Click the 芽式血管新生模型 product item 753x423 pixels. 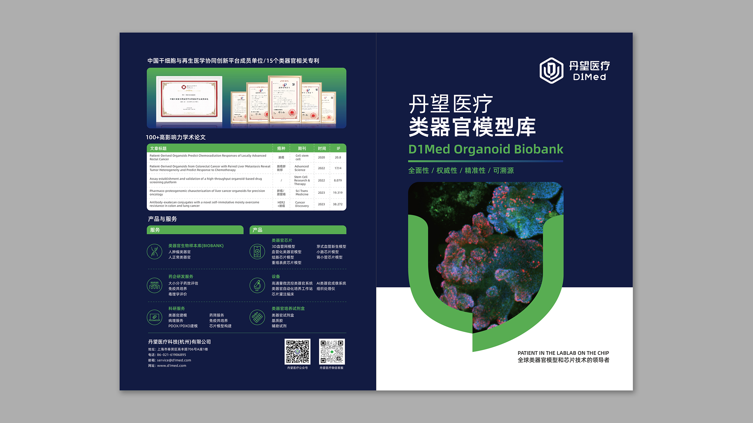pyautogui.click(x=331, y=247)
